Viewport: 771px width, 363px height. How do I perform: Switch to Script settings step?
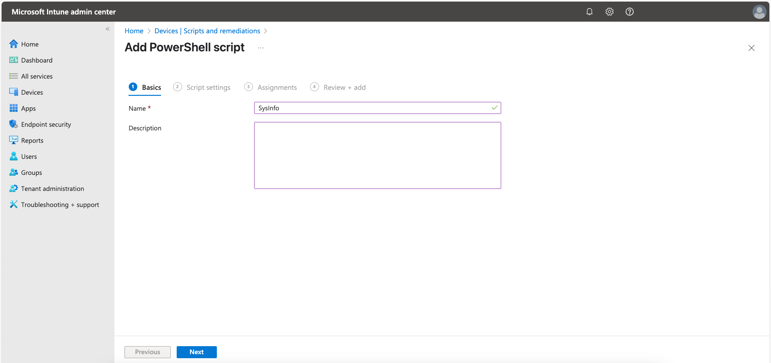coord(202,87)
